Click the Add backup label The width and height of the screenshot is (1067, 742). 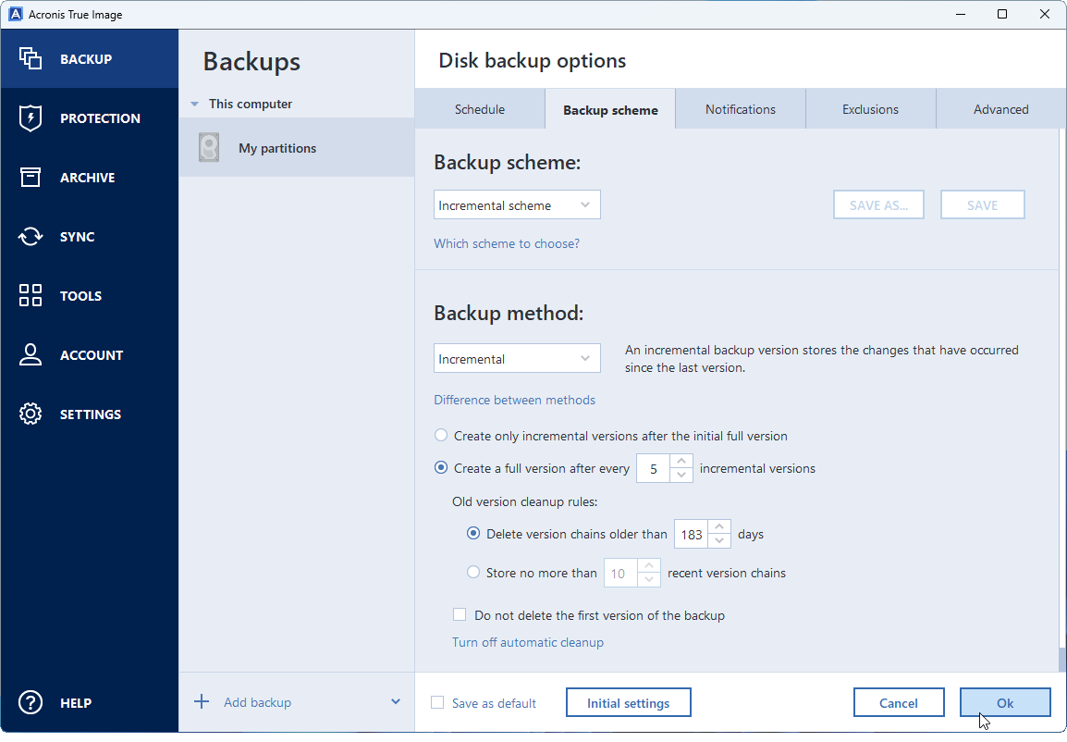pyautogui.click(x=257, y=702)
